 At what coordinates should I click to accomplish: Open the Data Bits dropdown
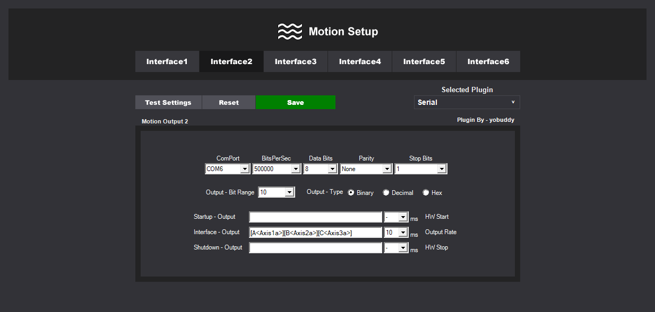pyautogui.click(x=332, y=169)
